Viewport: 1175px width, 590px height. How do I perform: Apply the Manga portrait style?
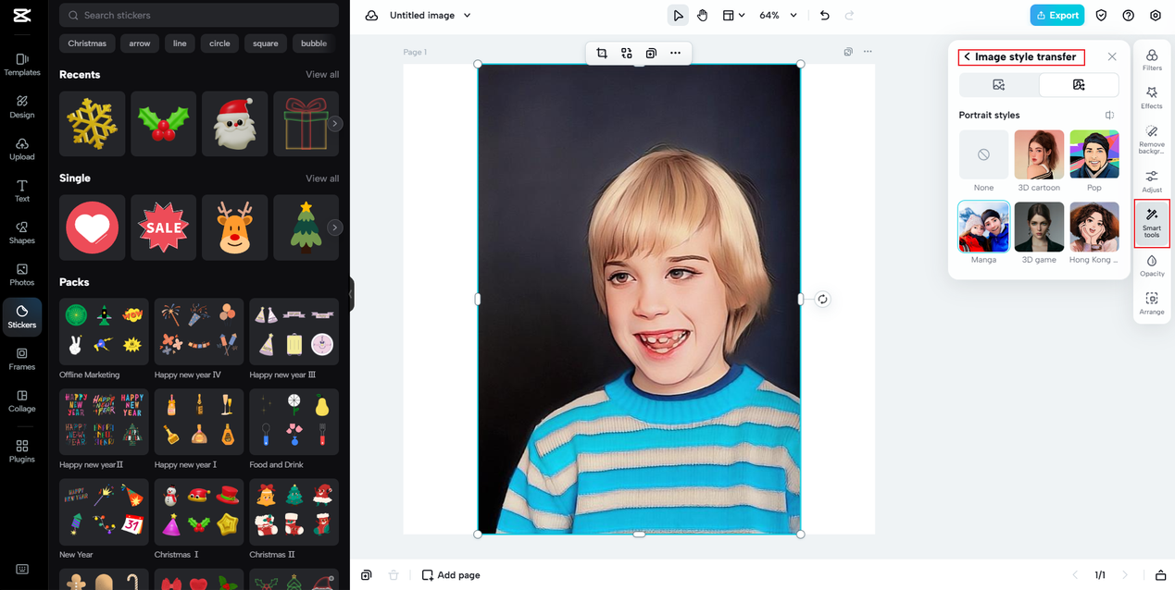point(983,227)
